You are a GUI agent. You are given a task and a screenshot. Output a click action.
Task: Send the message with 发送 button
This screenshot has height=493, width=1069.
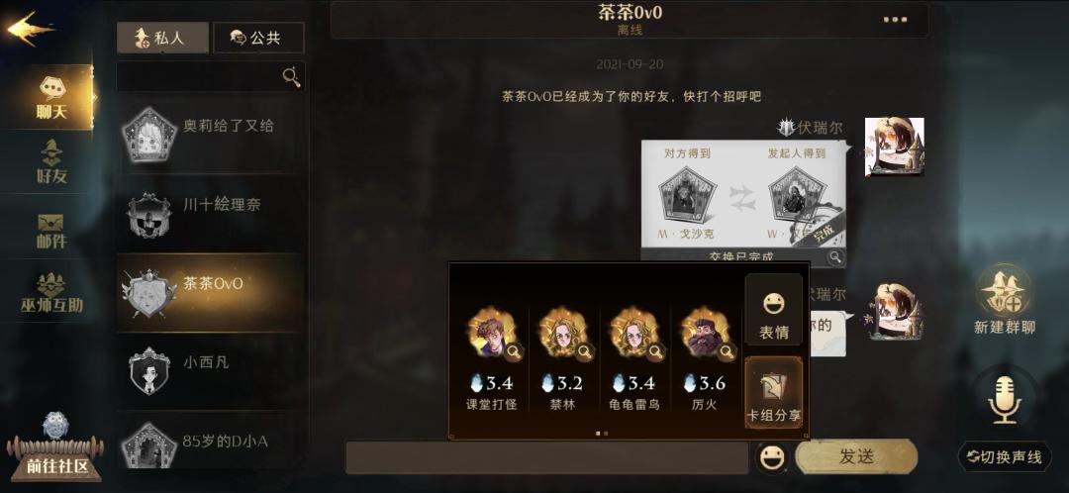[x=856, y=456]
